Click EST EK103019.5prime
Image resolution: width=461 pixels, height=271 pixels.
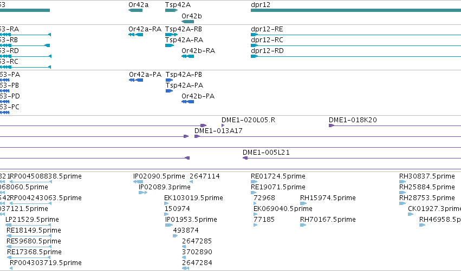[166, 203]
